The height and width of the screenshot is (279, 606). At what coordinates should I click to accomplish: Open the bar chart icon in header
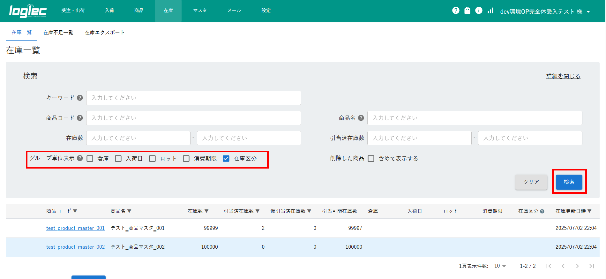point(490,11)
